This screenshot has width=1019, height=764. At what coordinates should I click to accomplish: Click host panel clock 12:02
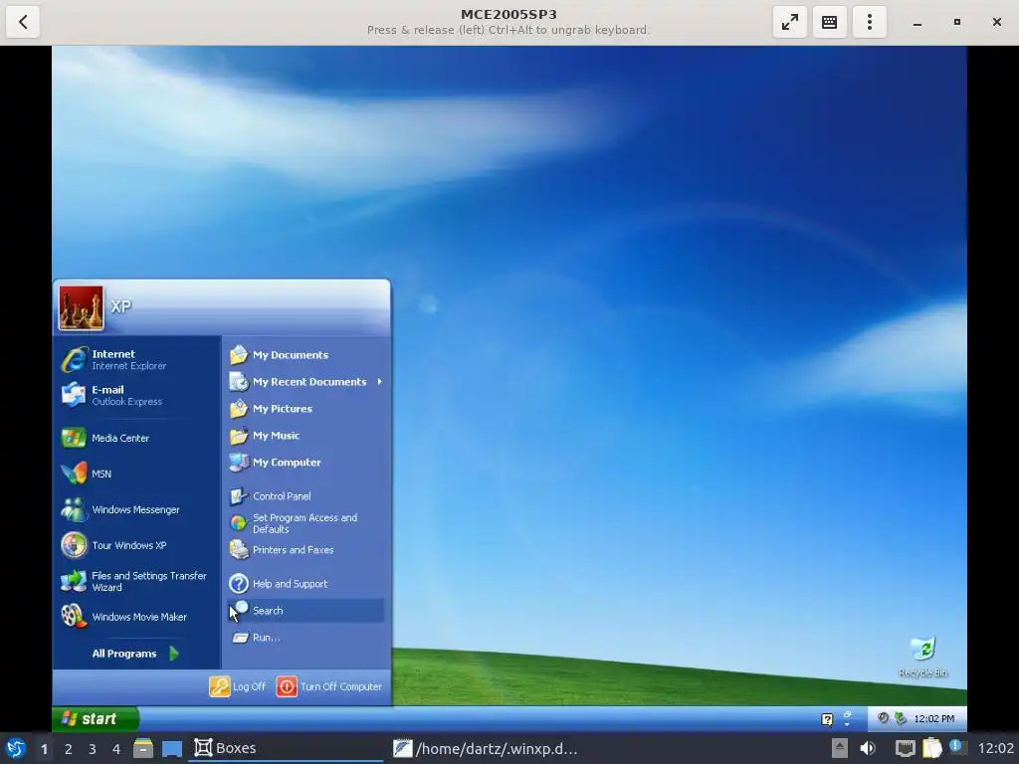click(995, 748)
